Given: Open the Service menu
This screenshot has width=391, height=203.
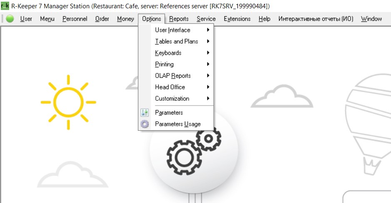Looking at the screenshot, I should tap(206, 19).
